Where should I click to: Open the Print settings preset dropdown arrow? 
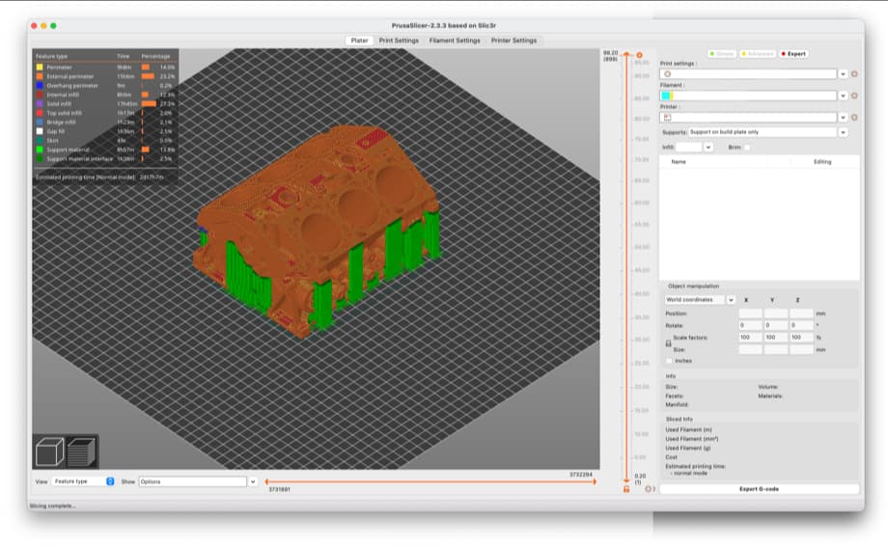pos(843,74)
